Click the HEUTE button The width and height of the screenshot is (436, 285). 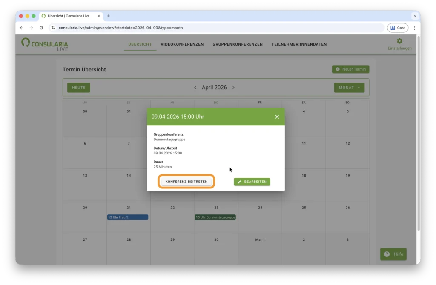(79, 88)
